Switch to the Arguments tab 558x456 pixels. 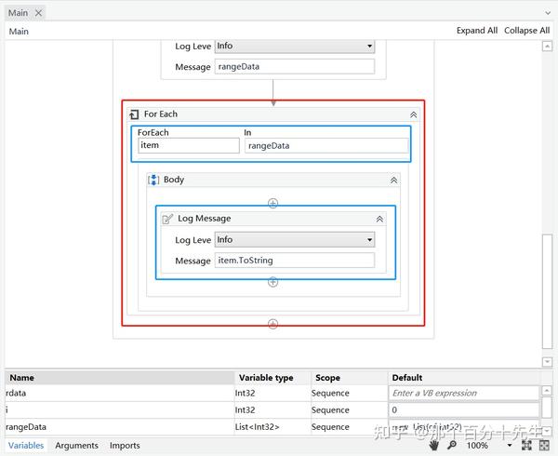pos(76,446)
